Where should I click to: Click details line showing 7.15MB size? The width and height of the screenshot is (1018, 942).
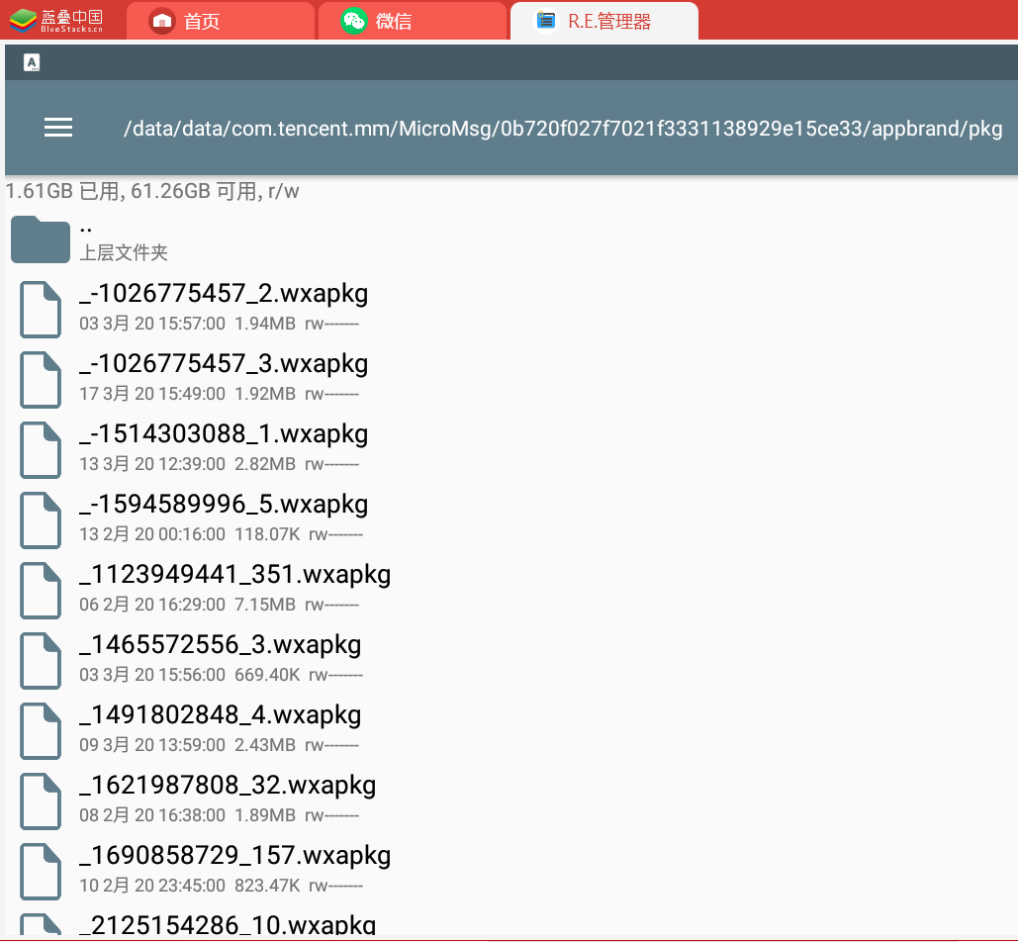click(x=219, y=605)
